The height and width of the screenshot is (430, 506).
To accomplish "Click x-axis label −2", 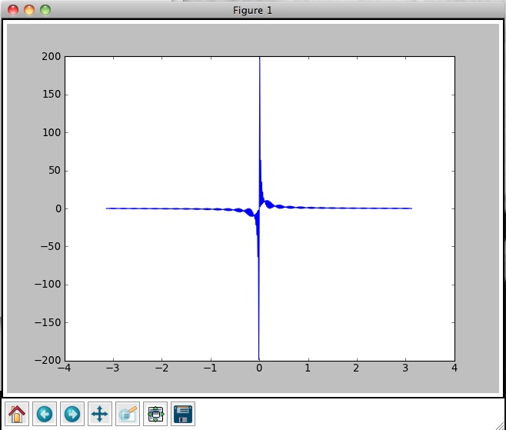I will click(161, 368).
